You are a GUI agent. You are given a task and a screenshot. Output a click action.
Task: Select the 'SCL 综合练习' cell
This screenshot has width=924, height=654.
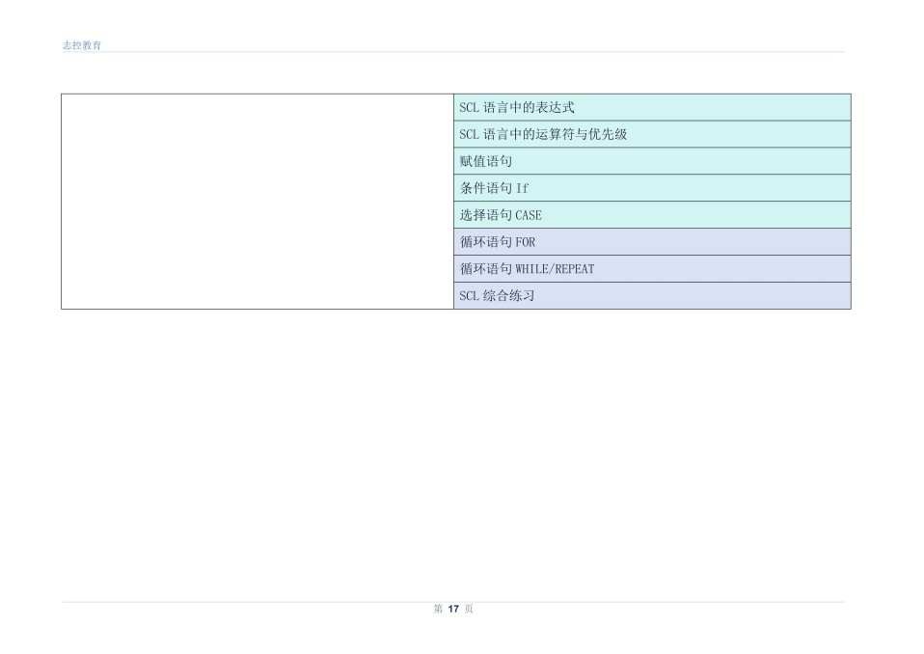tap(652, 296)
